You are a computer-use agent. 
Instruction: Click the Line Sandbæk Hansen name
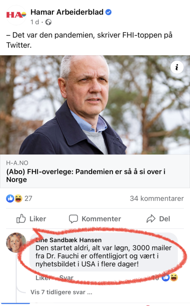pos(69,240)
